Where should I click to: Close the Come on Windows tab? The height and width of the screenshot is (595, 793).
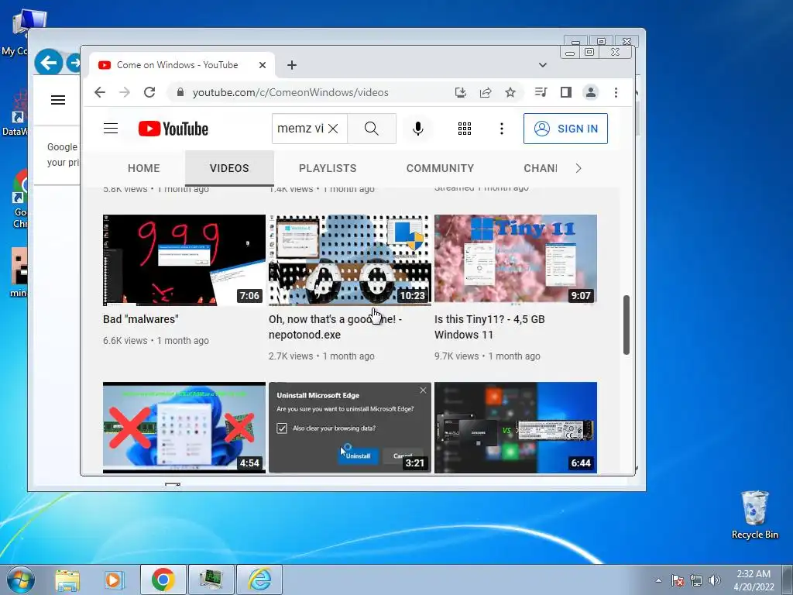(263, 65)
